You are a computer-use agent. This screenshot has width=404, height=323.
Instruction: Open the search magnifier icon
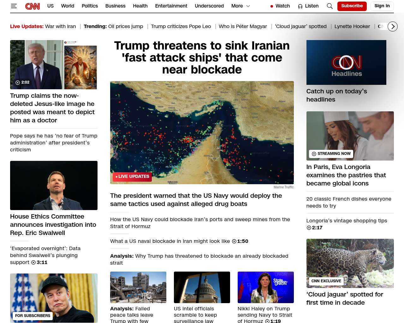(x=330, y=6)
